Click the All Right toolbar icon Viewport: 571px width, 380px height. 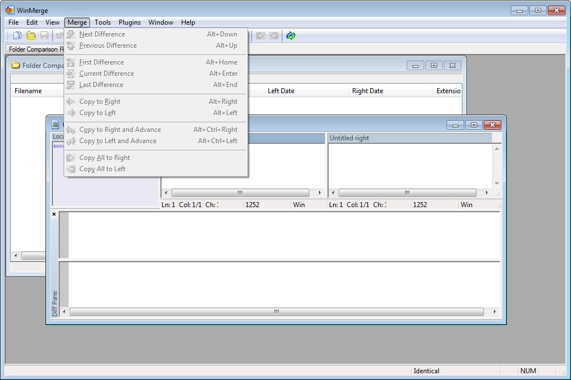point(260,36)
